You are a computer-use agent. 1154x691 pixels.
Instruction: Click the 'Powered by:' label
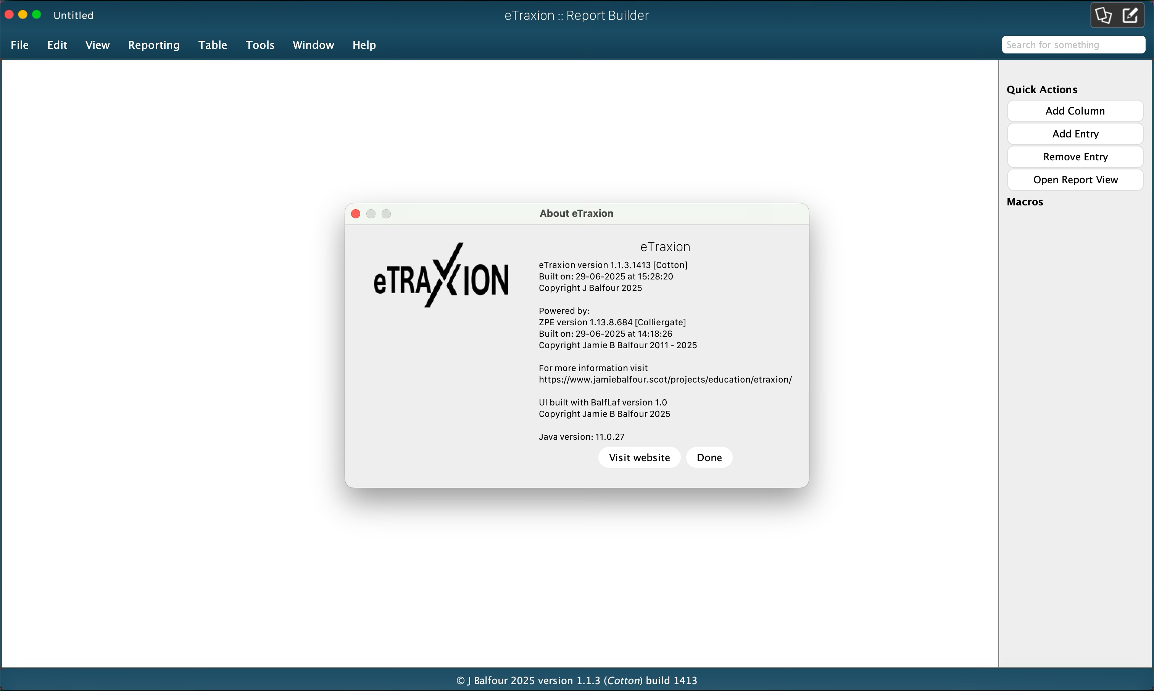(x=564, y=311)
